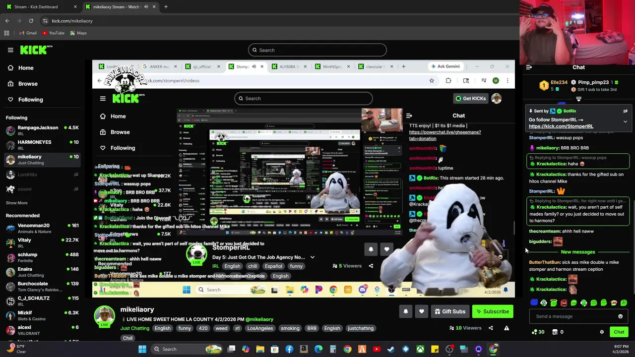Open Xbox app from taskbar

coord(420,349)
